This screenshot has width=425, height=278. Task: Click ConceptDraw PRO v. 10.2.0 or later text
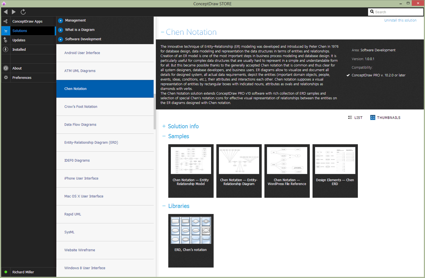pyautogui.click(x=379, y=75)
